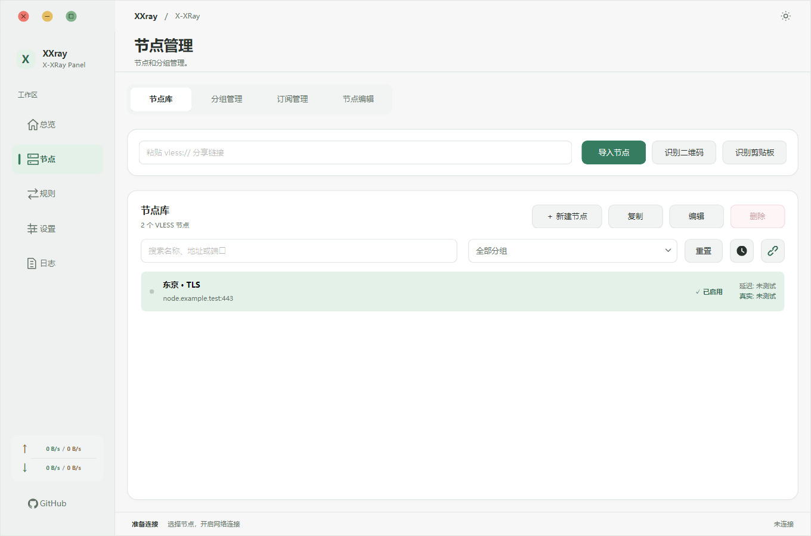Click the 真实: 未测试 text
The height and width of the screenshot is (536, 811).
point(757,296)
